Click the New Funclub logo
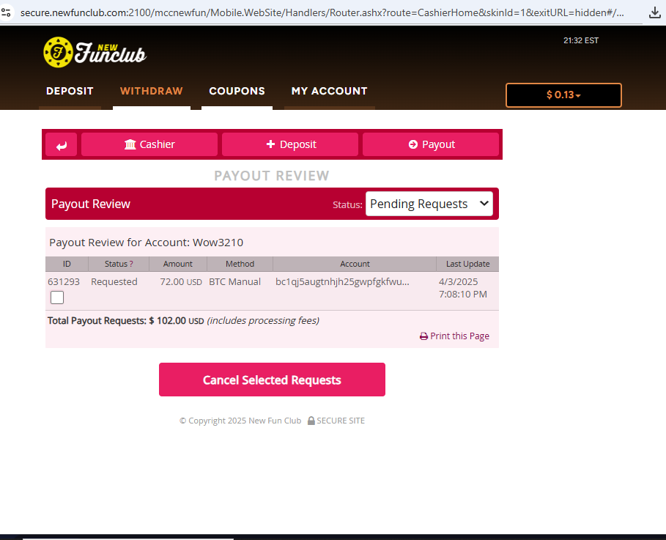666x540 pixels. point(95,52)
